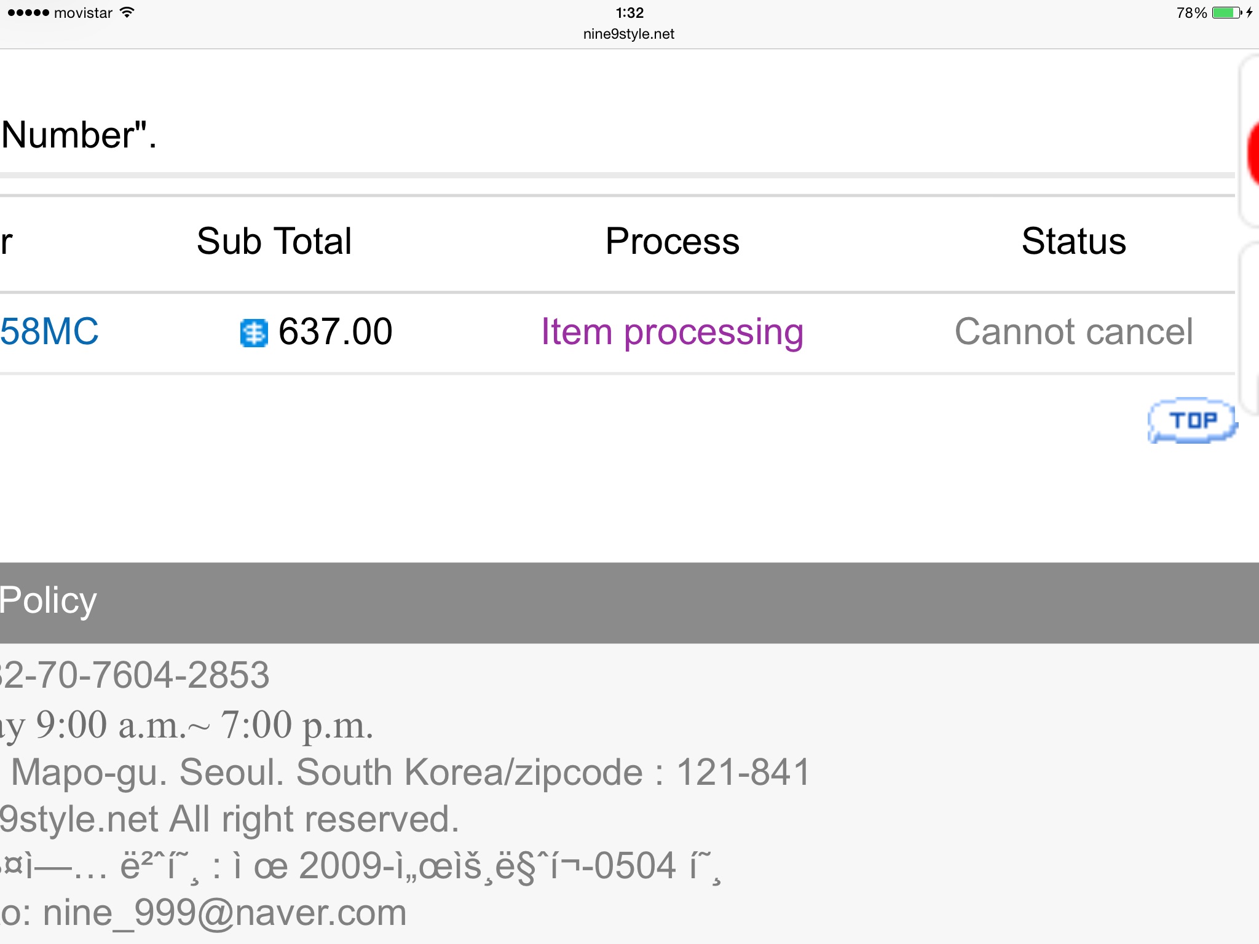Tap the Wi-Fi icon in the status bar
This screenshot has height=944, width=1259.
(127, 12)
